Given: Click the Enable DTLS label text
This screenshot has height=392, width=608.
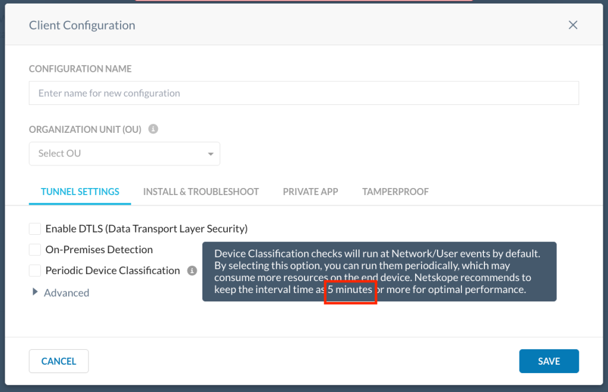Looking at the screenshot, I should point(146,228).
